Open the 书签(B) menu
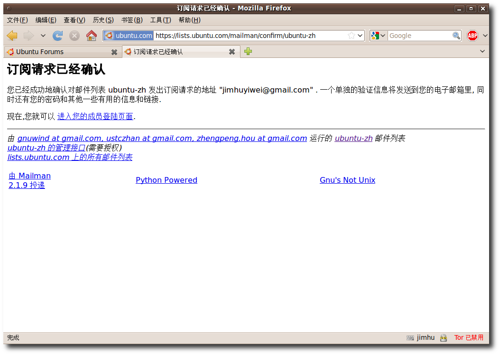 132,20
